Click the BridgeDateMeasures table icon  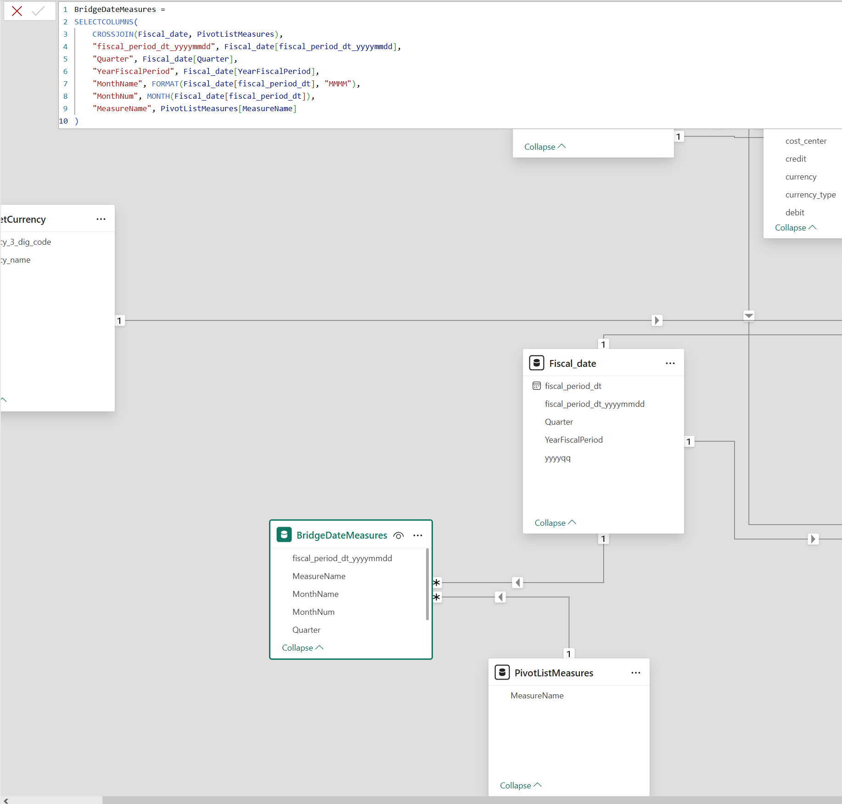284,535
